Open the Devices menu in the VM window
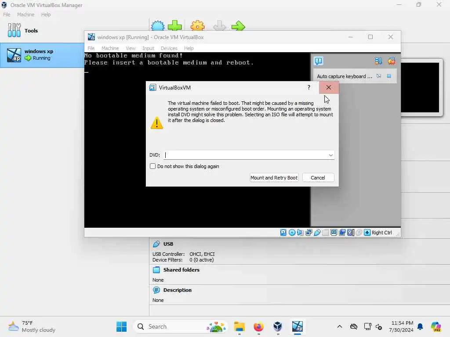 (x=169, y=48)
